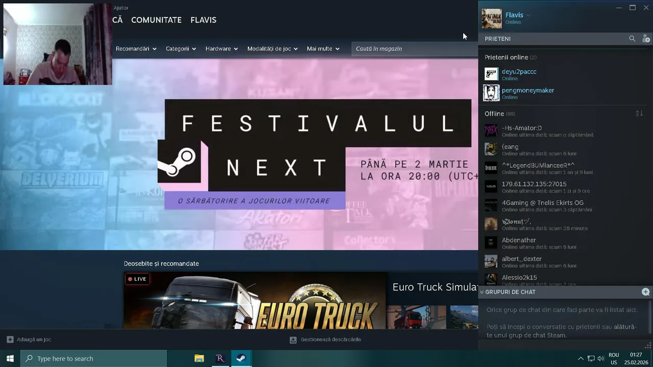
Task: Open pengmoneymaker avatar
Action: pos(491,93)
